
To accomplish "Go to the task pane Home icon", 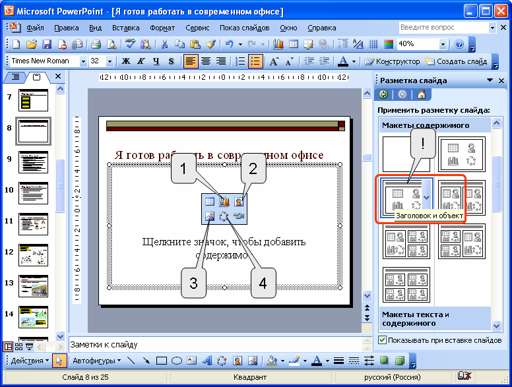I will (x=422, y=95).
